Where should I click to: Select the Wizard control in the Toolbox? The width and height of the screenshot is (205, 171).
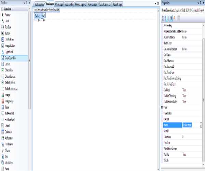tap(8, 150)
